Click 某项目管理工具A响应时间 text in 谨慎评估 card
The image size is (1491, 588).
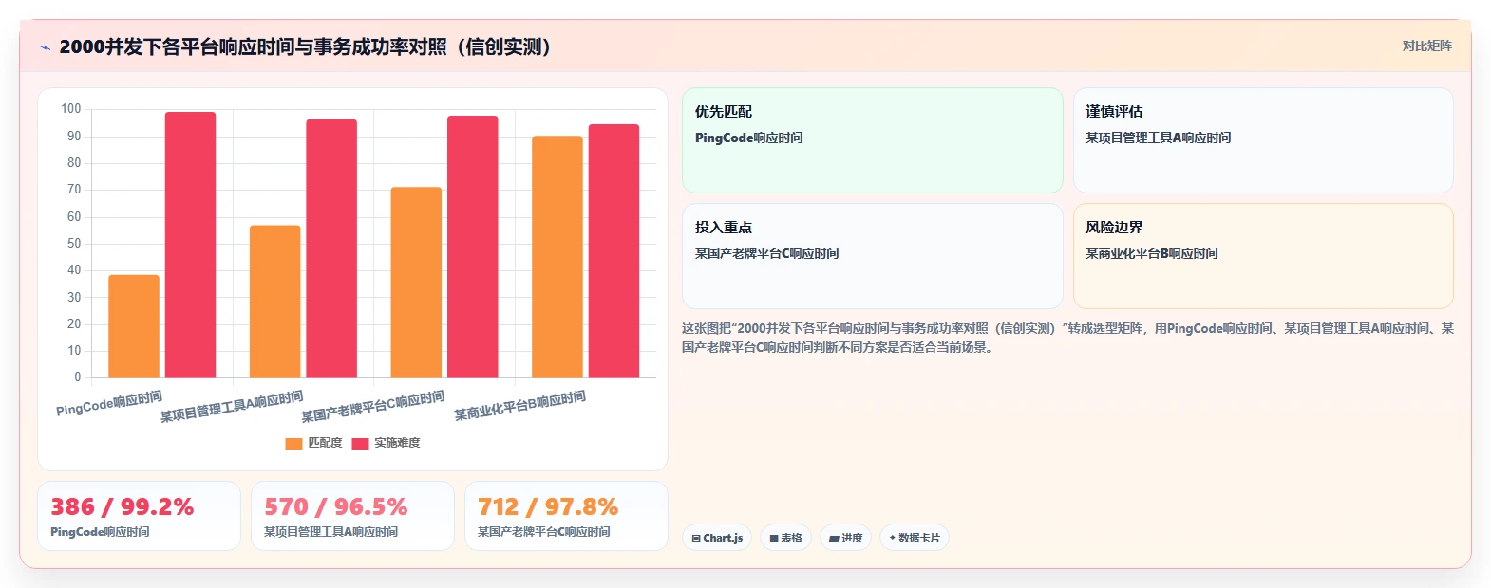click(1159, 138)
